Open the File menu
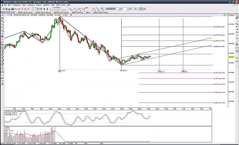 (x=5, y=5)
